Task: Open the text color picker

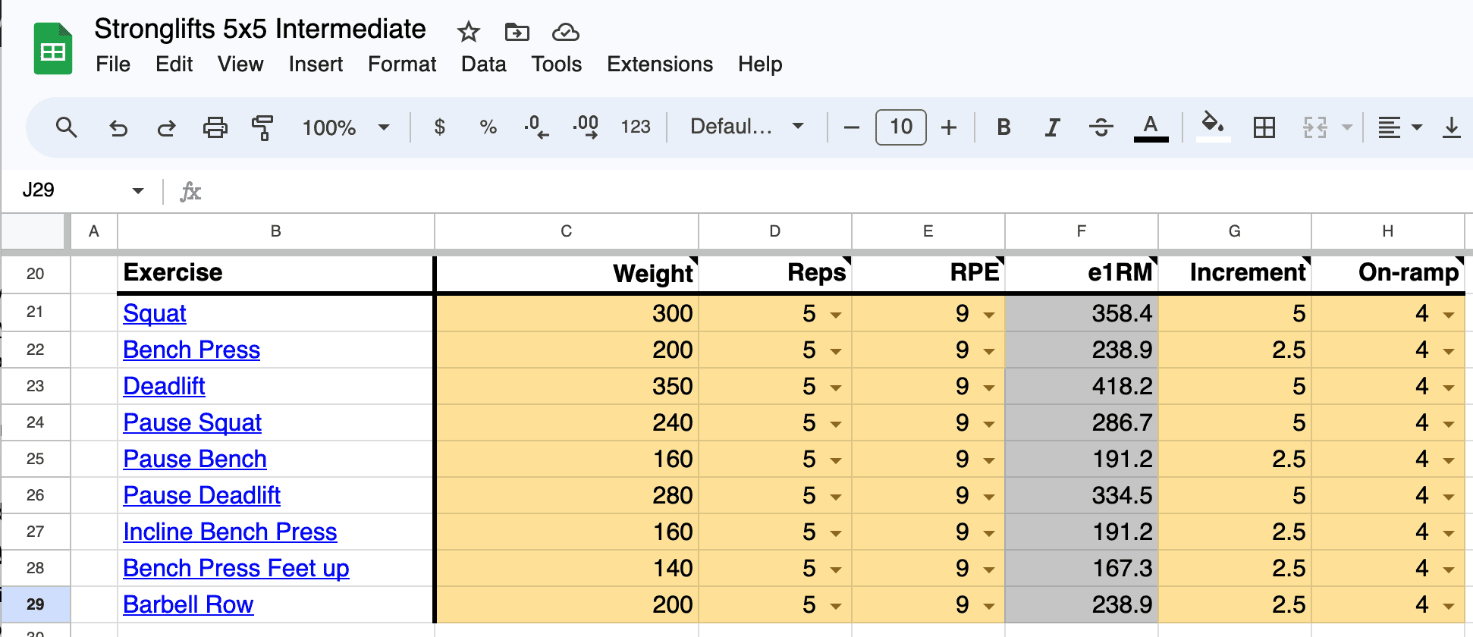Action: [x=1151, y=127]
